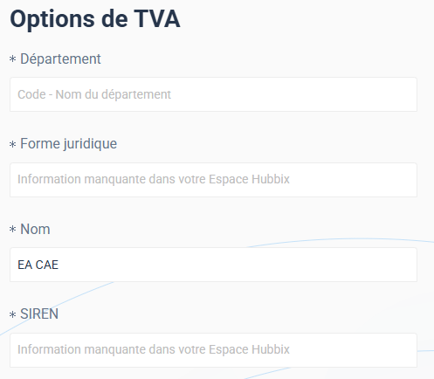Click the Forme juridique label

(68, 144)
